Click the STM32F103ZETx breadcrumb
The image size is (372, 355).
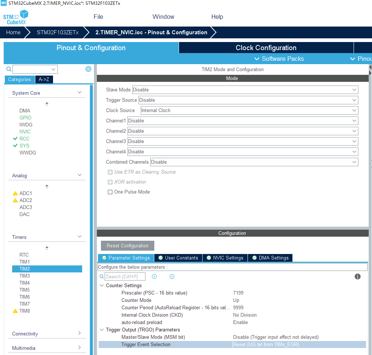click(58, 32)
